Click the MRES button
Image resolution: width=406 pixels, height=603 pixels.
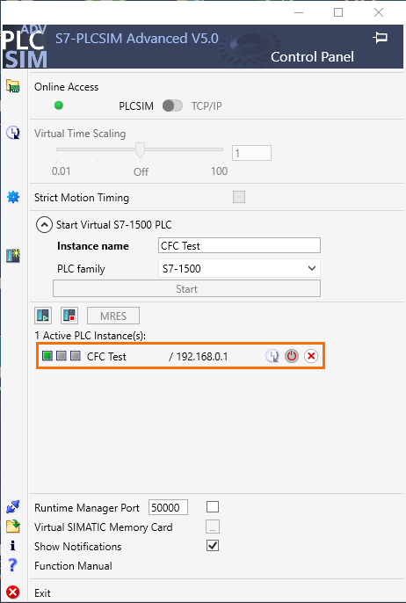(x=113, y=316)
